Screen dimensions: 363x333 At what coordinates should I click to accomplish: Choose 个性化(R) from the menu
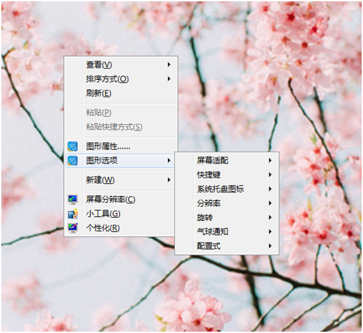pos(120,228)
